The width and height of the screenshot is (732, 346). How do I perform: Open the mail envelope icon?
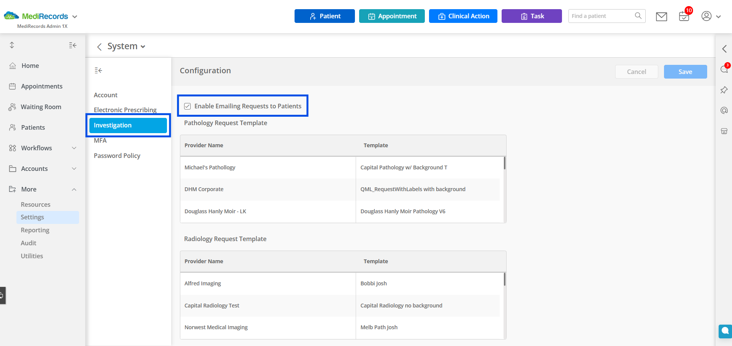(661, 16)
